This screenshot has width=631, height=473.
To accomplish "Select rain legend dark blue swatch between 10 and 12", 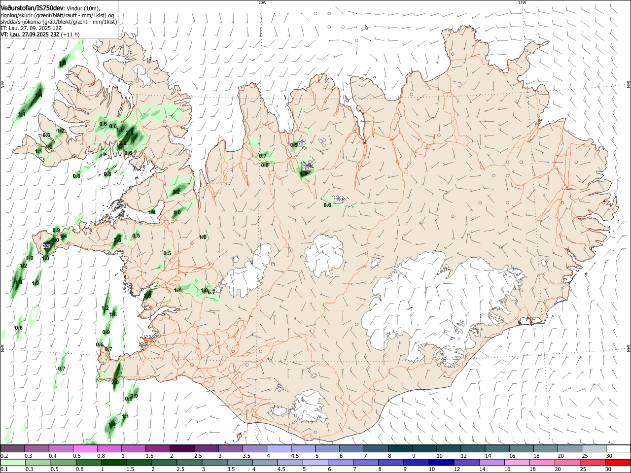I will pos(443,462).
